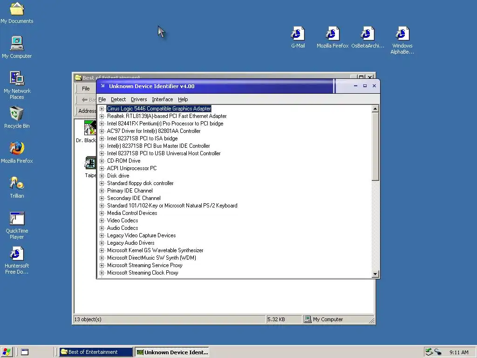The image size is (477, 358).
Task: Switch to Best of Entertainment taskbar button
Action: pos(96,352)
